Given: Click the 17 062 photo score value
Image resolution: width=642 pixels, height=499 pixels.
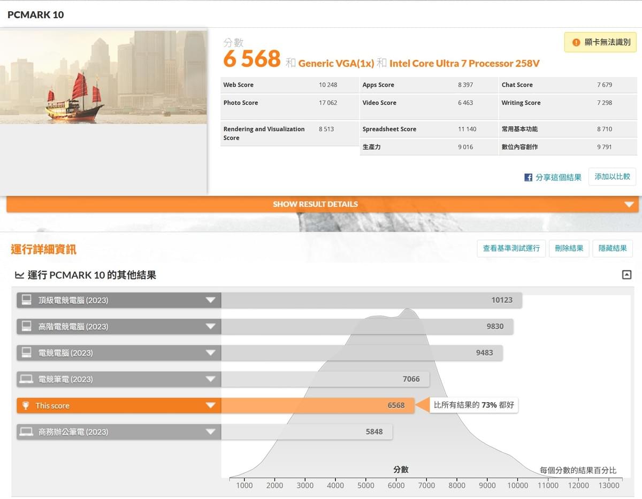Looking at the screenshot, I should 328,103.
